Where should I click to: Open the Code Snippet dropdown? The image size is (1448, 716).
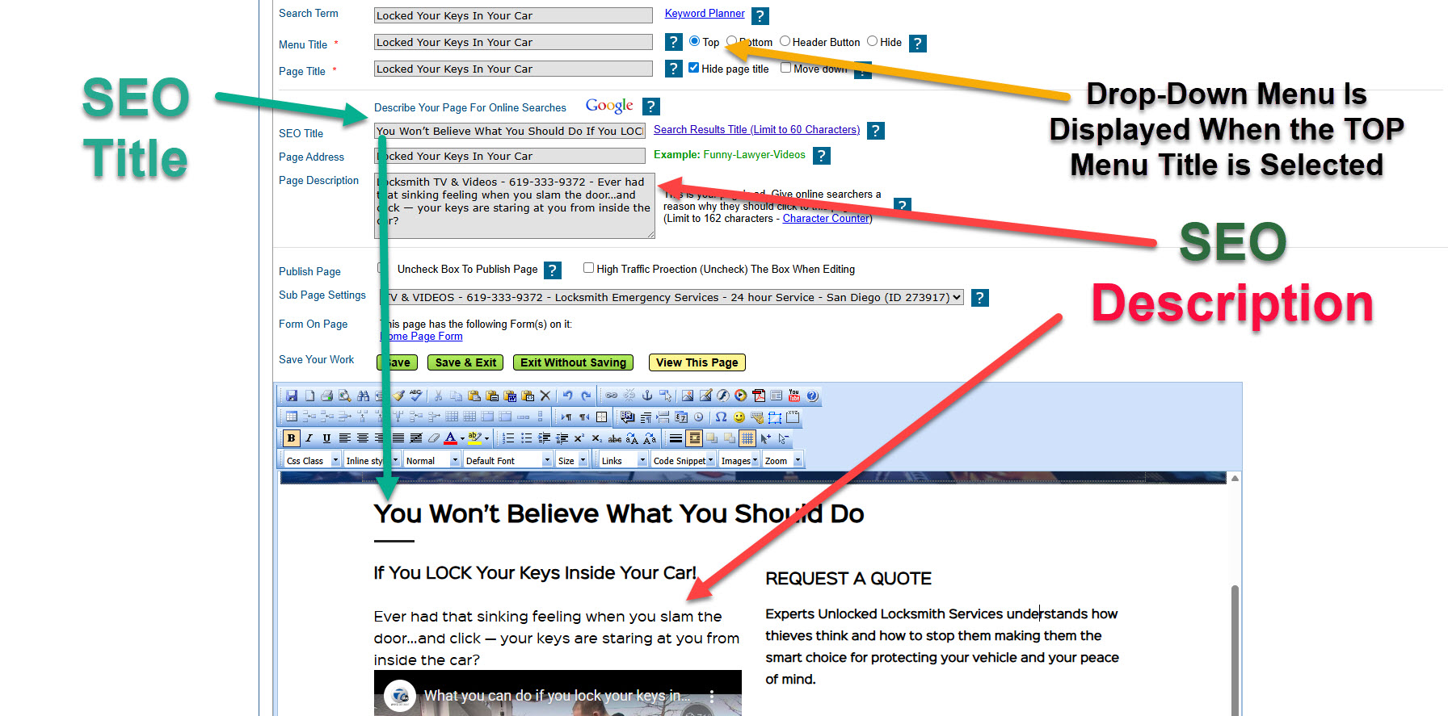pyautogui.click(x=684, y=460)
